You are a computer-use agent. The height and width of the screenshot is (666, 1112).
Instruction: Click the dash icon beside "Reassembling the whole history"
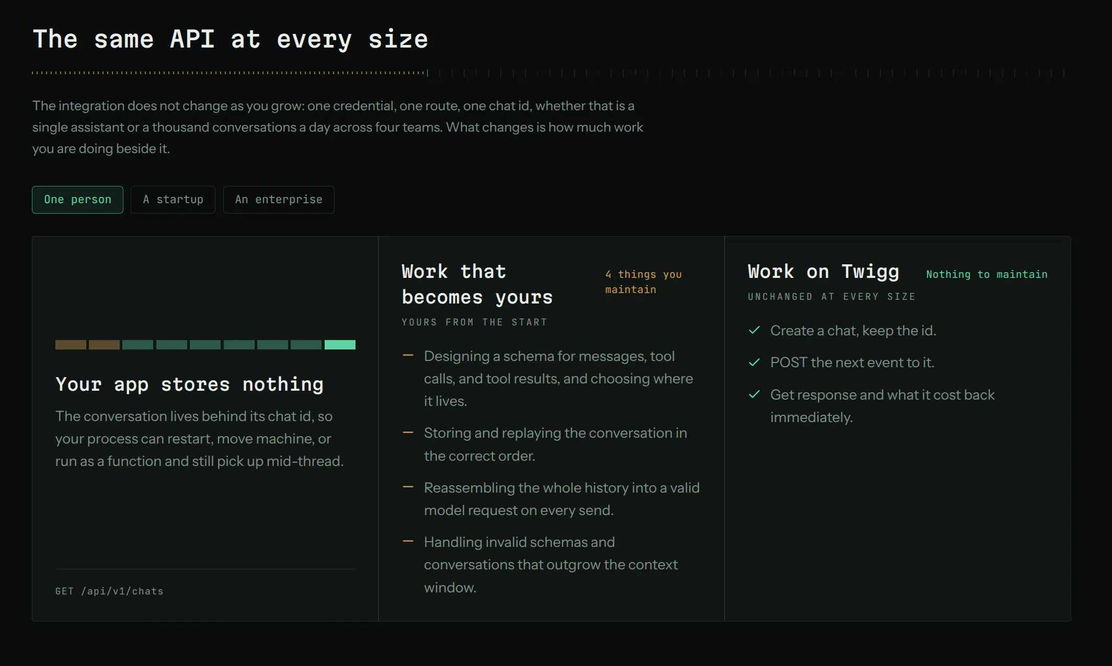pyautogui.click(x=408, y=487)
